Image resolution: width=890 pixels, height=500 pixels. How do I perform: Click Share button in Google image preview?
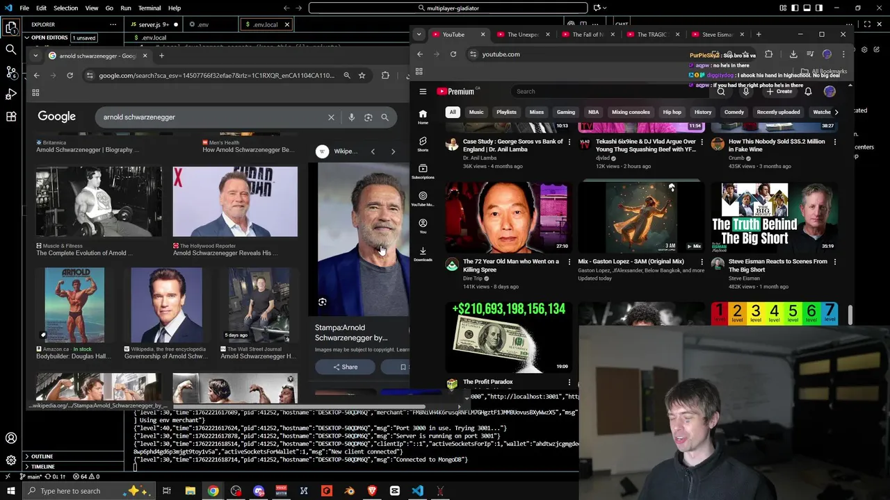[345, 367]
